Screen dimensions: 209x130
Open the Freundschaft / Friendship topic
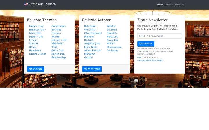37,31
